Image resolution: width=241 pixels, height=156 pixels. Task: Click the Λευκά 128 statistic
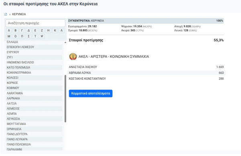pyautogui.click(x=185, y=30)
